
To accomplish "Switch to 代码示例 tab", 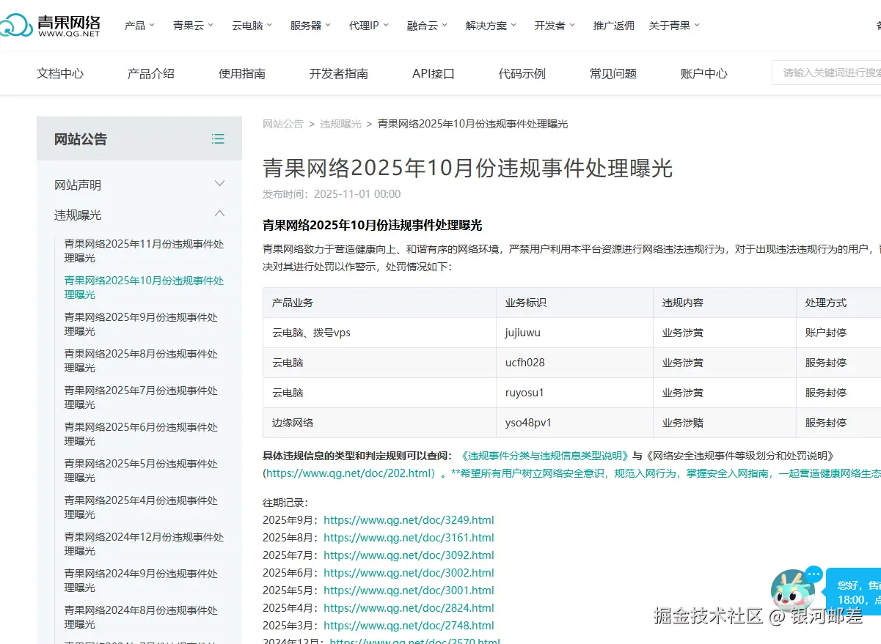I will tap(522, 73).
